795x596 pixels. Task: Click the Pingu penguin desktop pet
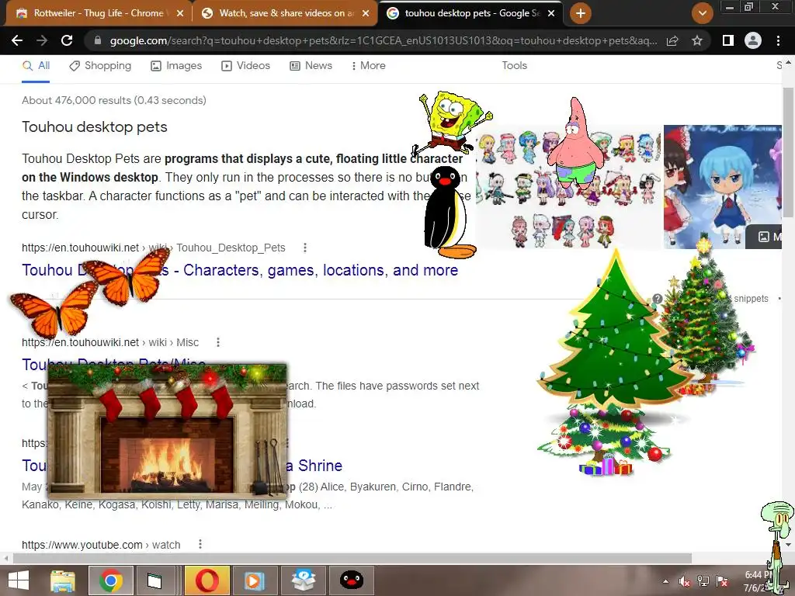(x=449, y=212)
